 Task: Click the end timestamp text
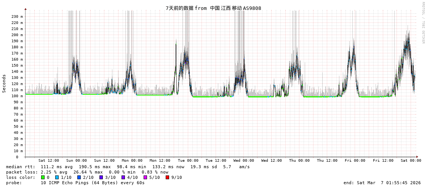point(382,183)
